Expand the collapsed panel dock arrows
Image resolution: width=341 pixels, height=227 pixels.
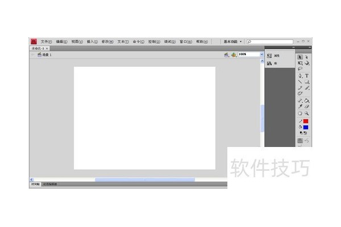[x=293, y=47]
